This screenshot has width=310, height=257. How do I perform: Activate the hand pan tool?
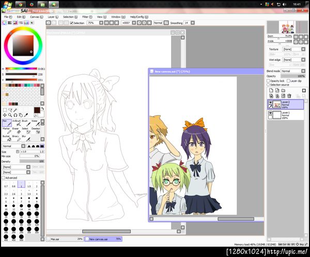[21, 115]
